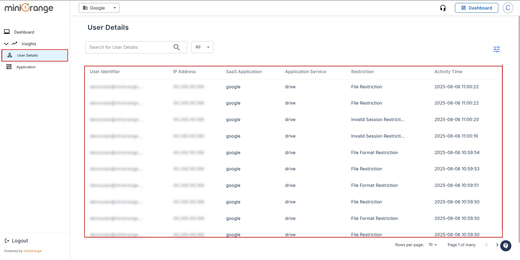Open the All filter dropdown
Screen dimensions: 520x260
(202, 47)
